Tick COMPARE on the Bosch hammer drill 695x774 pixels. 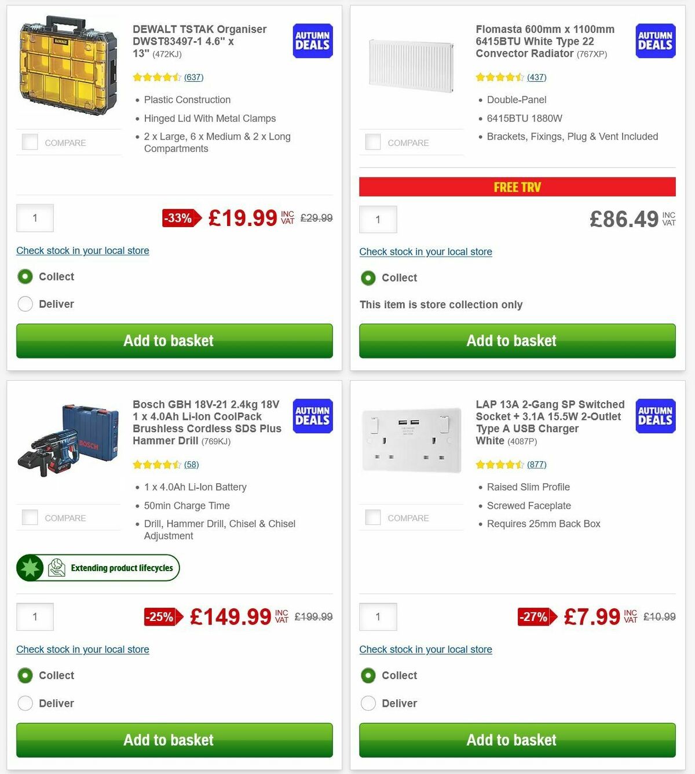(x=29, y=517)
